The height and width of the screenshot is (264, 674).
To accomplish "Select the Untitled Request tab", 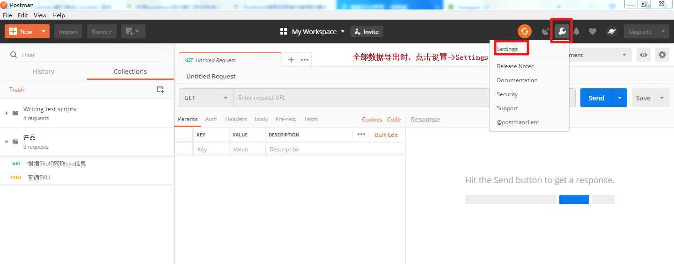I will pos(230,60).
